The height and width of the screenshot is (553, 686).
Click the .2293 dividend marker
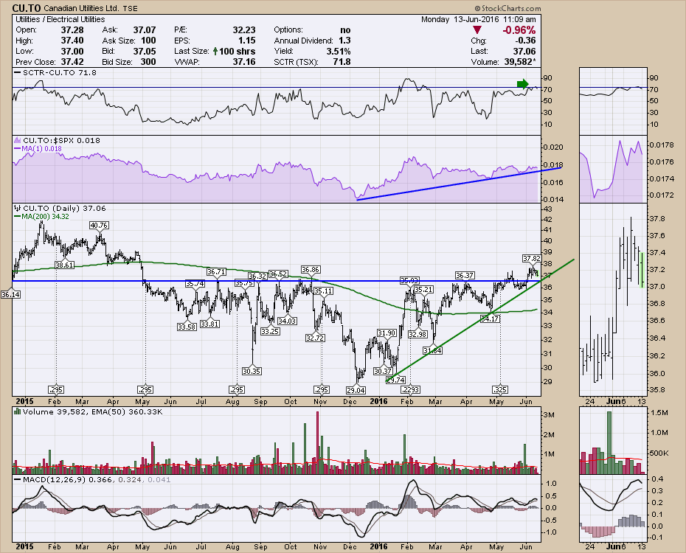[410, 389]
